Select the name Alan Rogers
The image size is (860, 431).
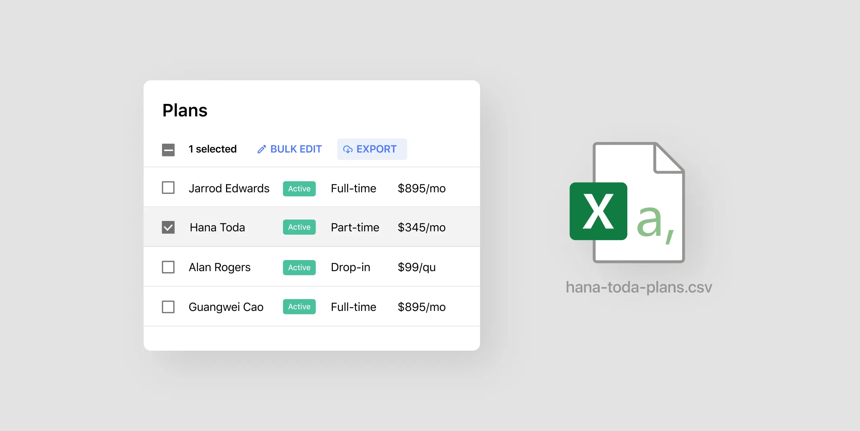coord(219,267)
